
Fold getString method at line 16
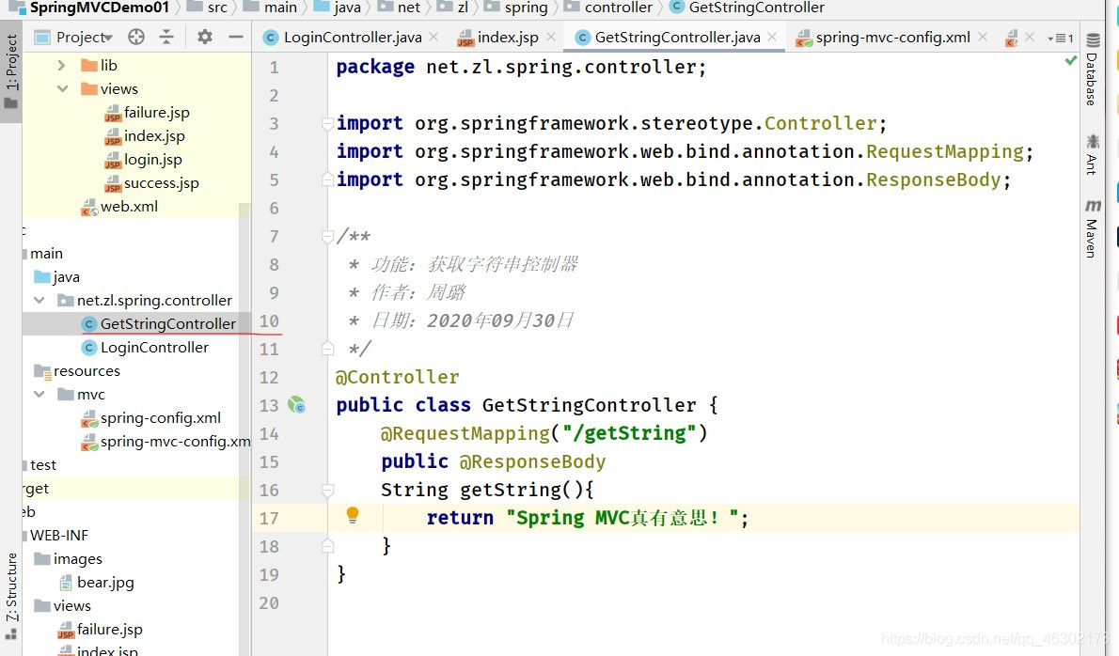[x=327, y=490]
